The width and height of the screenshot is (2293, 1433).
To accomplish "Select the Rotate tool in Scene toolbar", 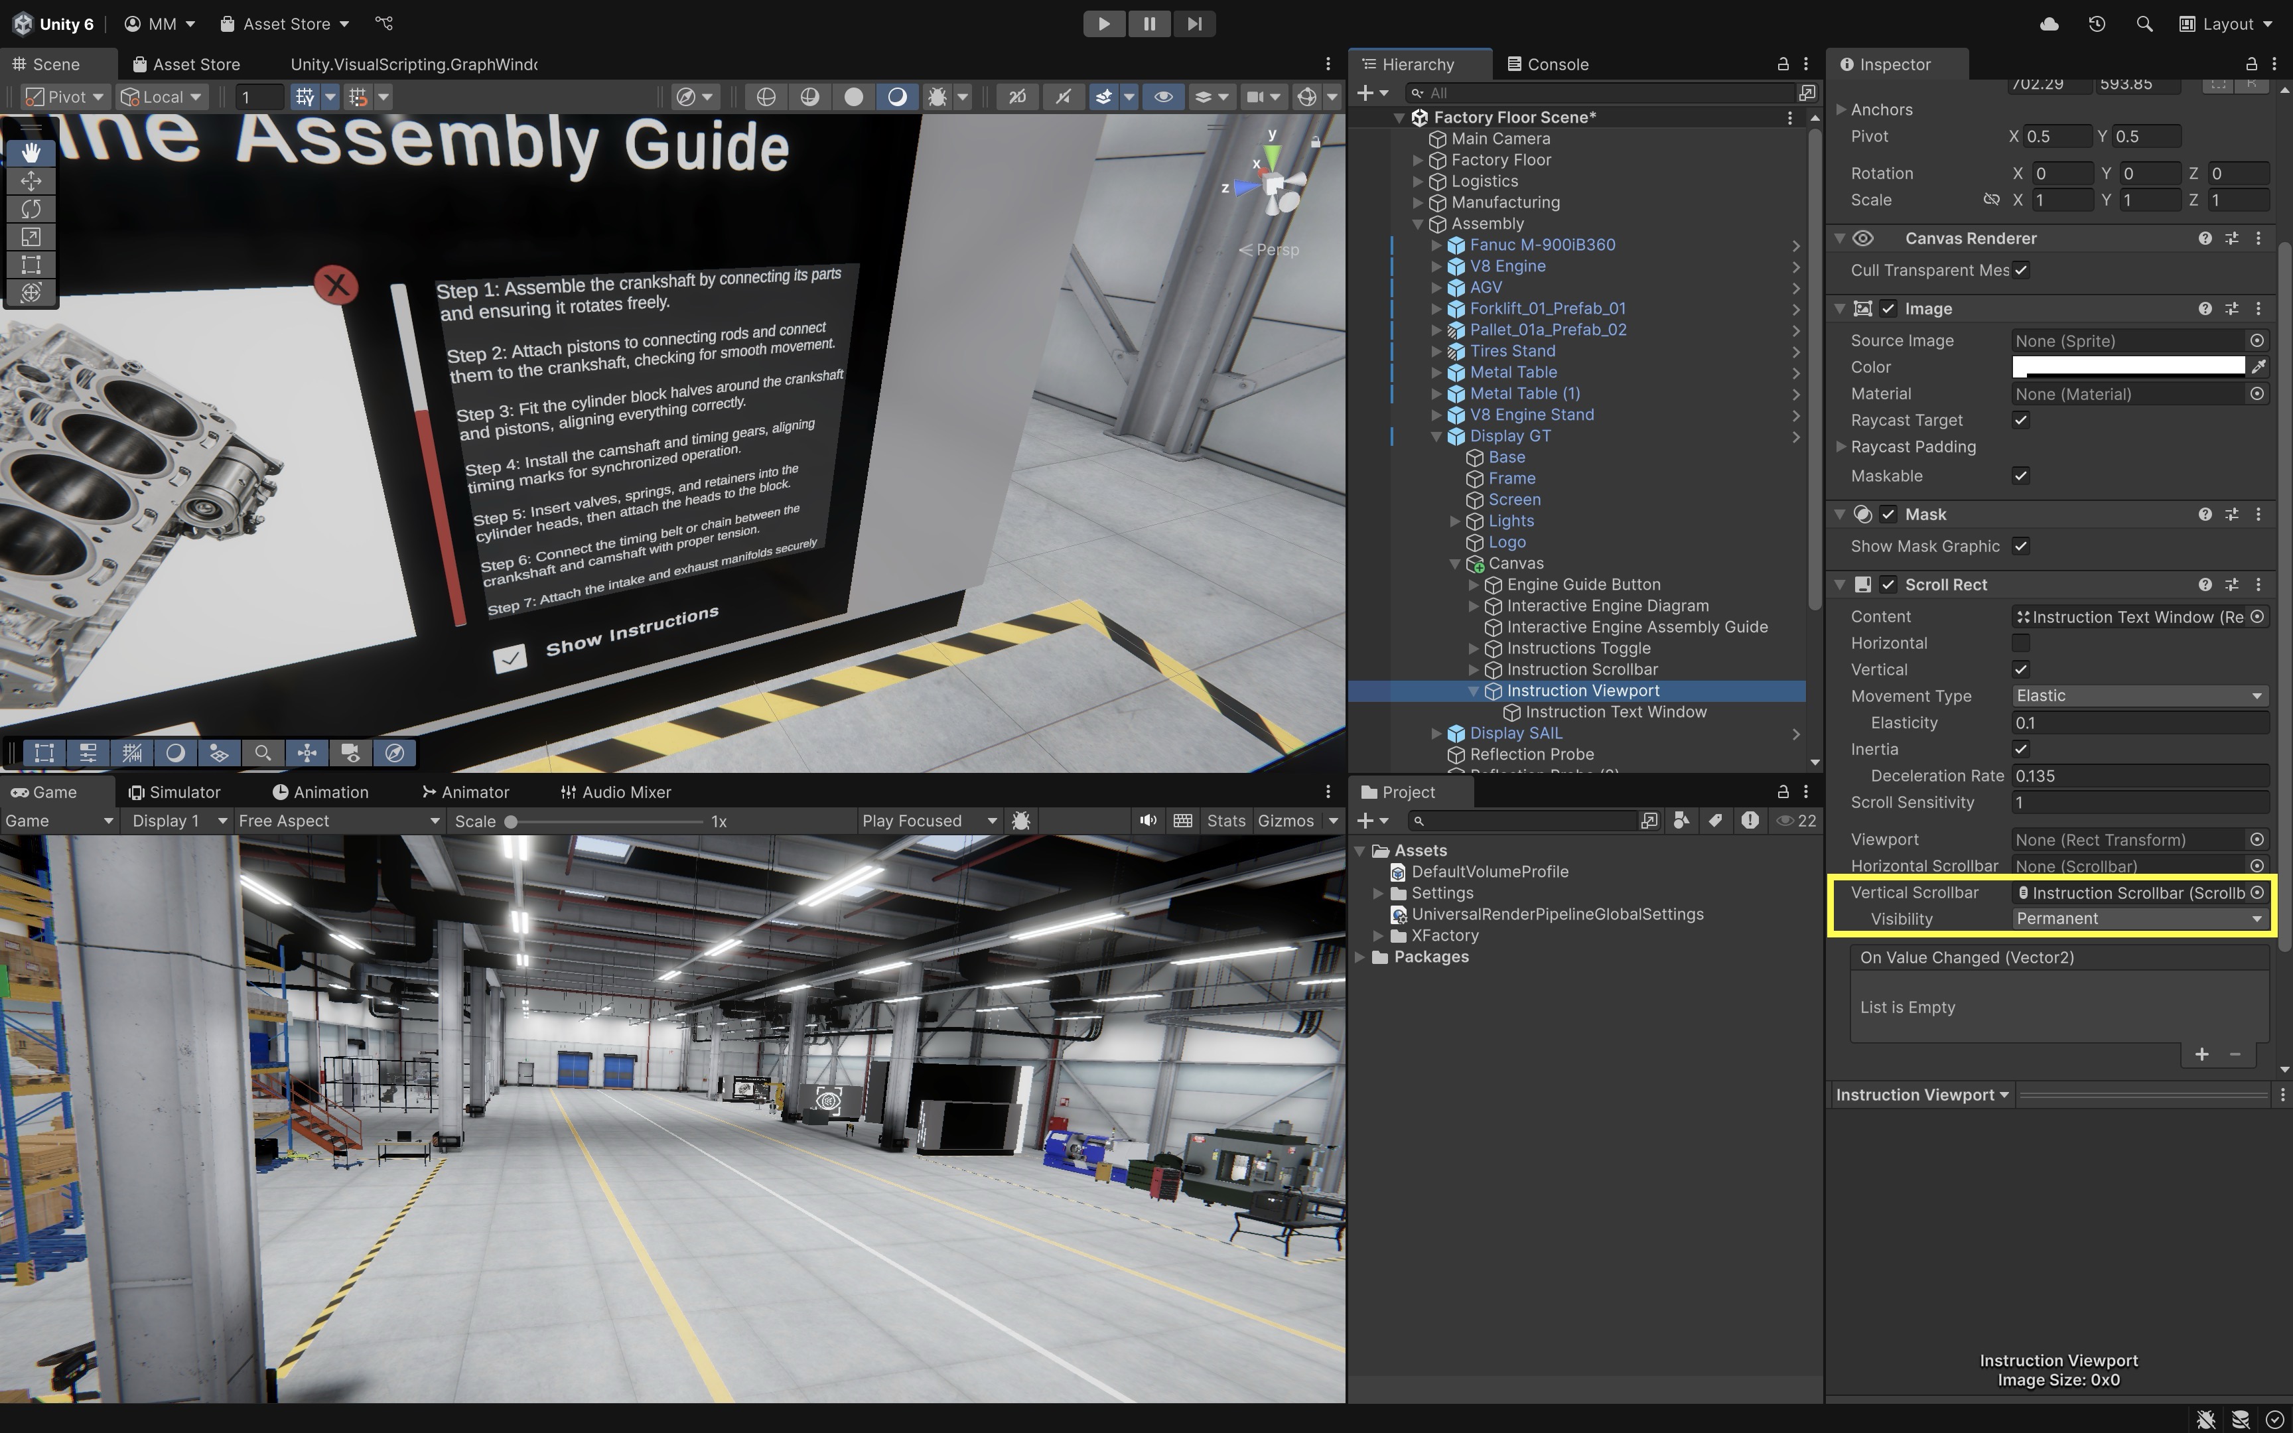I will point(31,208).
